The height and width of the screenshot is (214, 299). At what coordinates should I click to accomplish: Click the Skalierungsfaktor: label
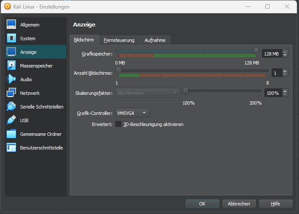(94, 93)
